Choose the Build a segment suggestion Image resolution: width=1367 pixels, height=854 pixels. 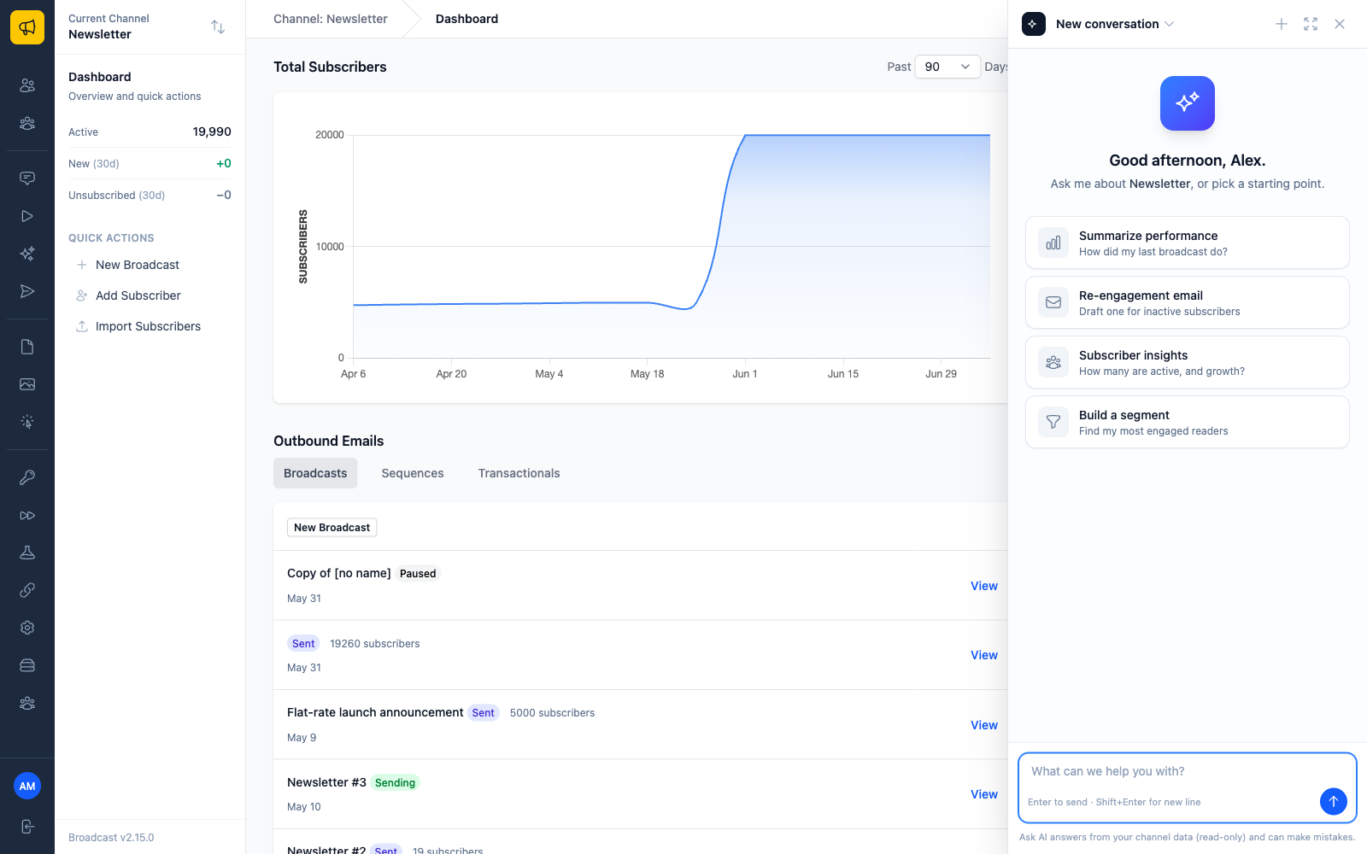(1188, 422)
